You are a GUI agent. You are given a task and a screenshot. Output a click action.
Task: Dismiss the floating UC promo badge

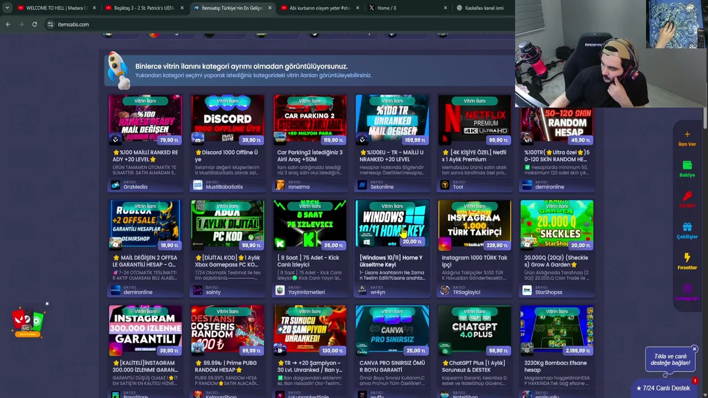click(x=47, y=303)
